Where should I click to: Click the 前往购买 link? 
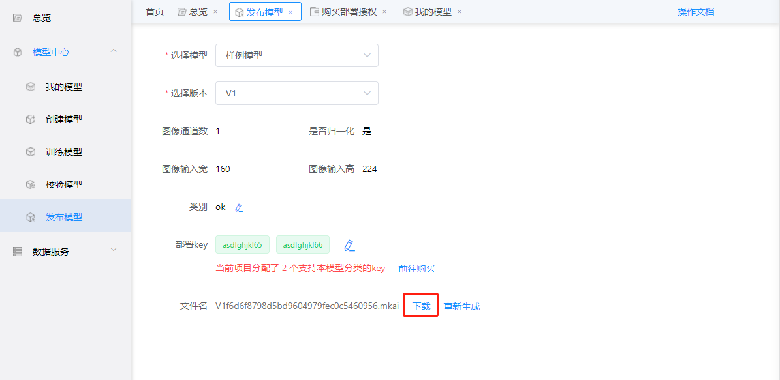pyautogui.click(x=416, y=269)
